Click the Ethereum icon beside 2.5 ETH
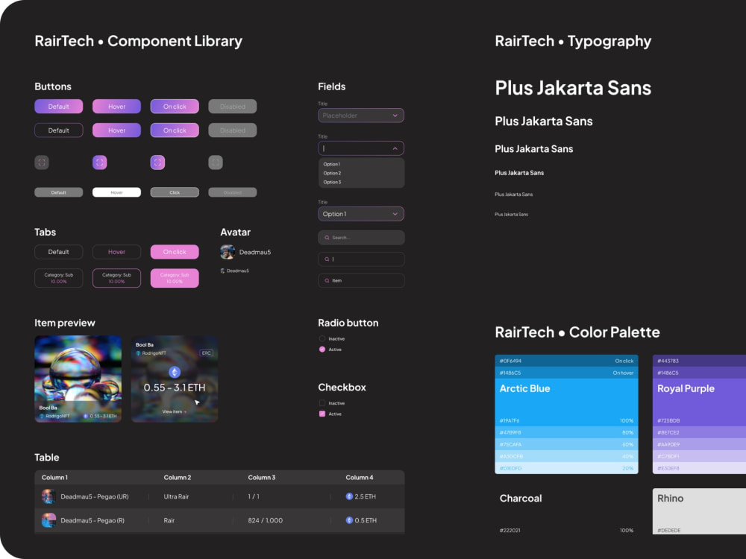The width and height of the screenshot is (746, 559). pos(349,496)
